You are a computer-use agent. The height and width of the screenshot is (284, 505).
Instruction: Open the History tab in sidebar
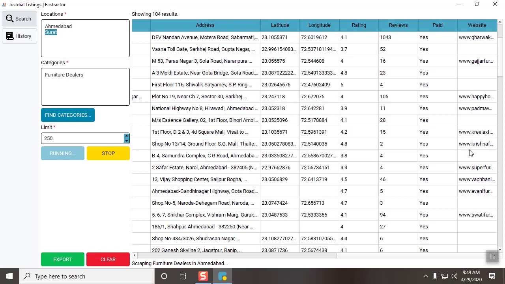click(x=19, y=36)
